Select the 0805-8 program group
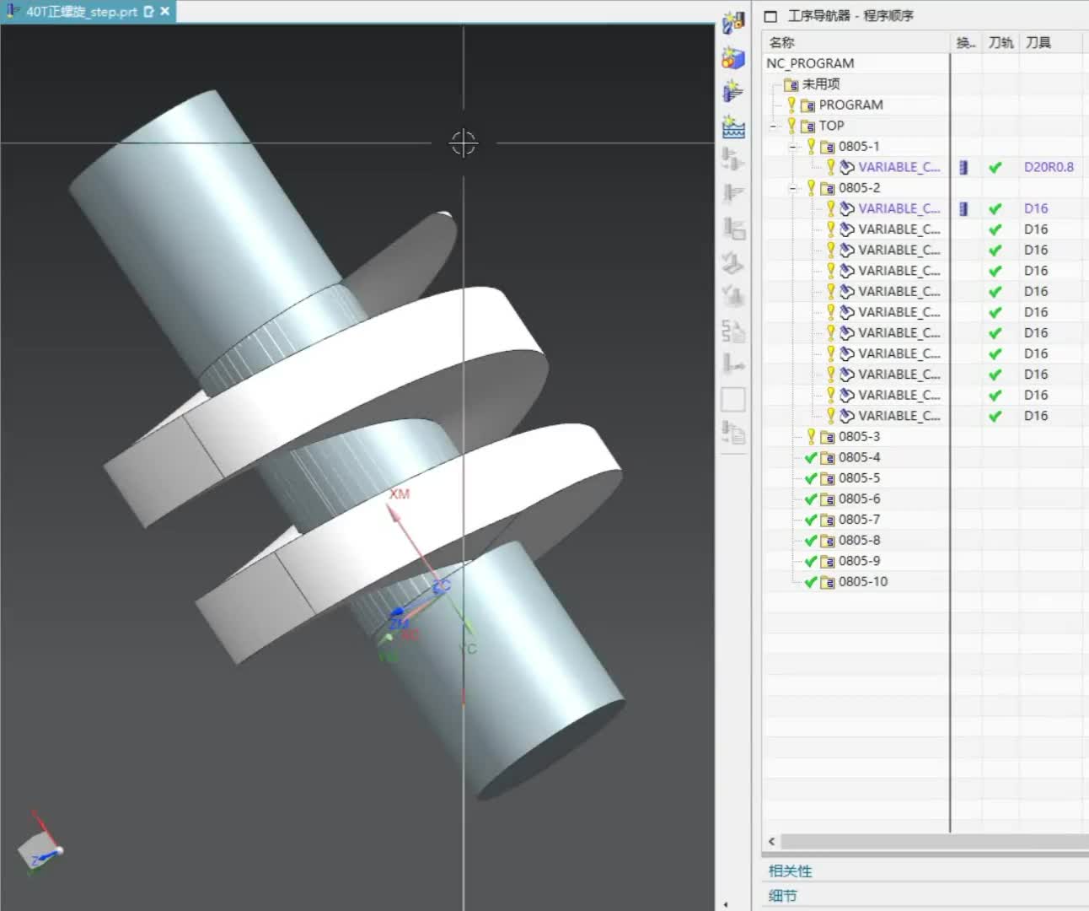Viewport: 1089px width, 911px height. point(859,541)
